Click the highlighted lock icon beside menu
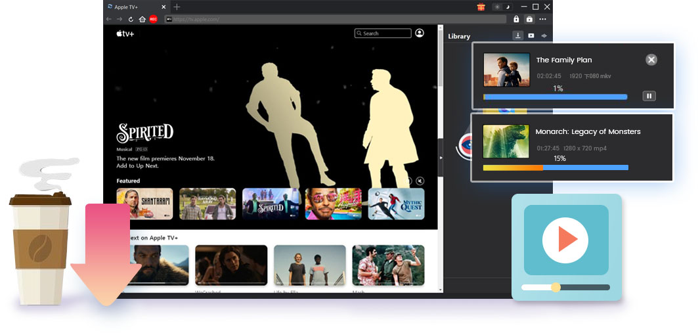698x333 pixels. pyautogui.click(x=529, y=19)
